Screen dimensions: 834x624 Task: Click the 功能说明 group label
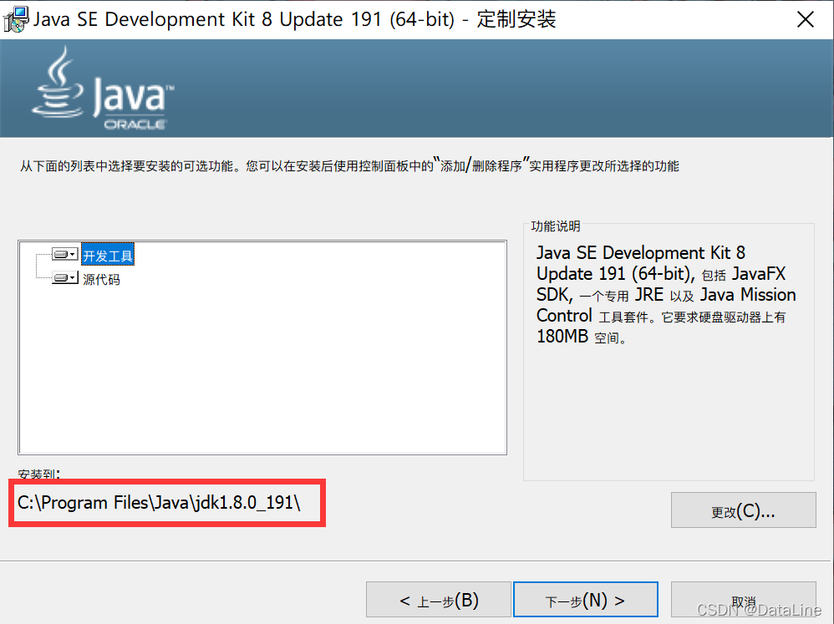555,226
